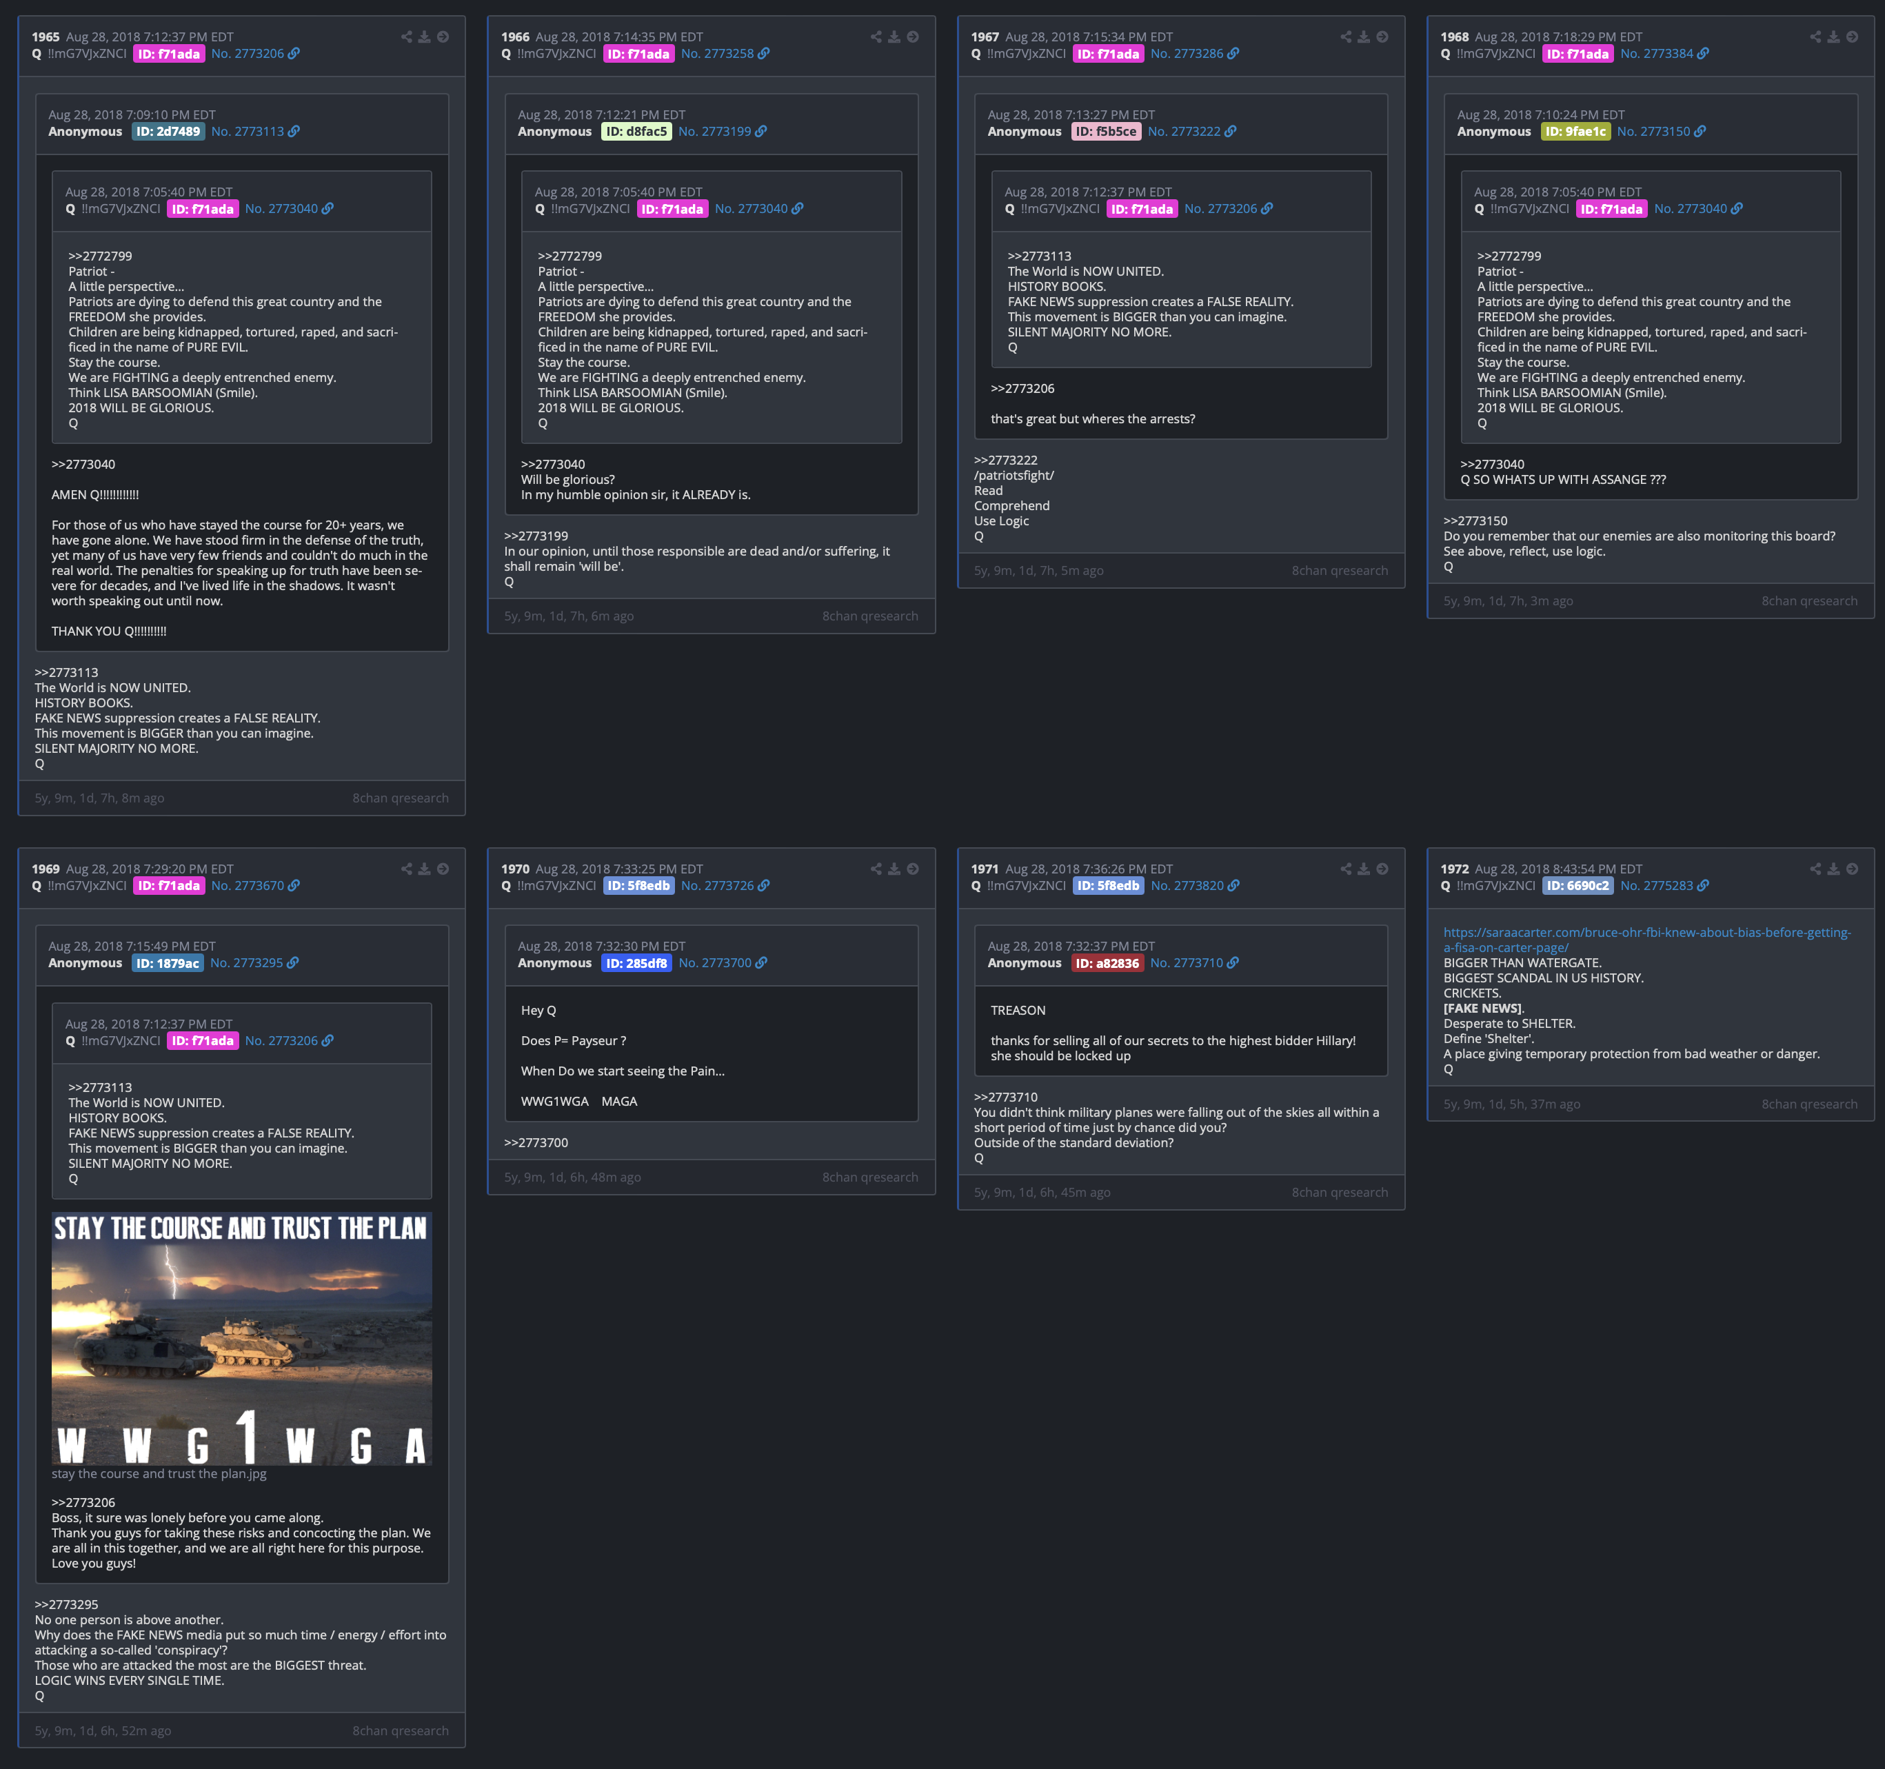
Task: Share post 1966 with the share icon
Action: point(876,37)
